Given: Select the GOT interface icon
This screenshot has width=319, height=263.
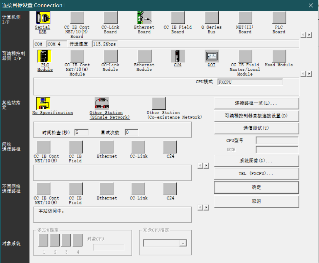Looking at the screenshot, I should tap(212, 56).
